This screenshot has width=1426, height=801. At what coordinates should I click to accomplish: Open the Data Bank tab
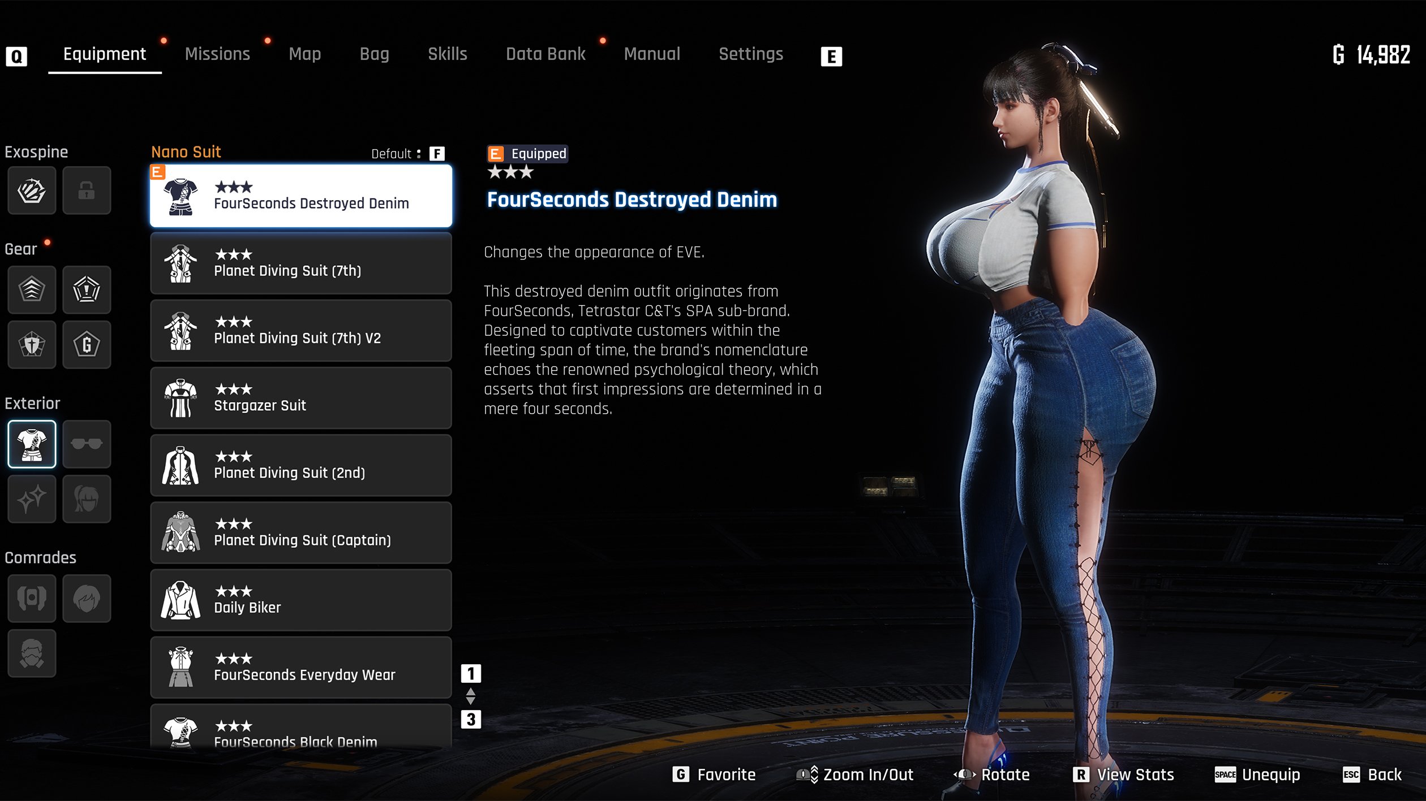coord(546,54)
